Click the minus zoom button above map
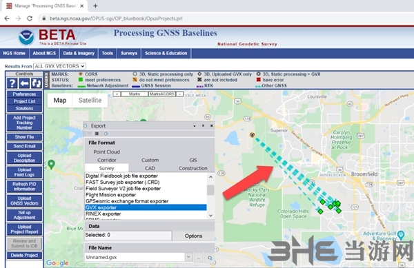The width and height of the screenshot is (414, 268). (x=179, y=94)
